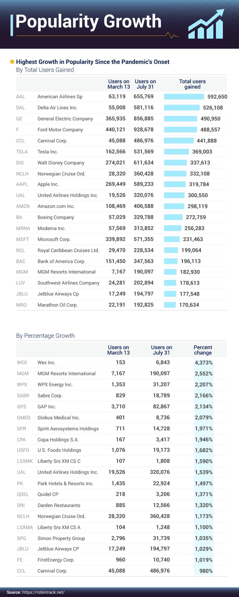Click the Marathon Oil Corp. users gained bar
This screenshot has height=597, width=239.
coord(170,305)
